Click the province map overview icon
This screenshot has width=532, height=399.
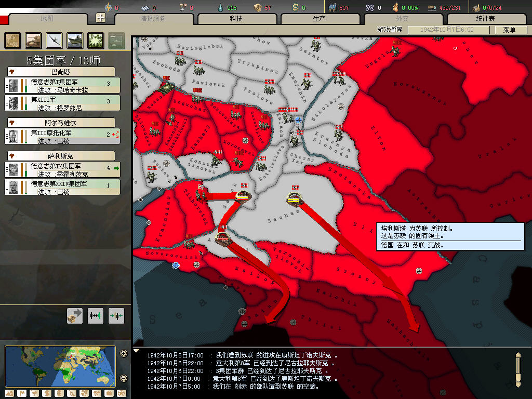pyautogui.click(x=12, y=40)
